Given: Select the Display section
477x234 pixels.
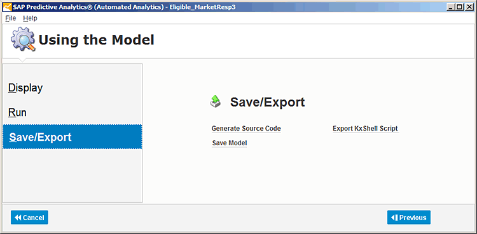Looking at the screenshot, I should [x=73, y=88].
